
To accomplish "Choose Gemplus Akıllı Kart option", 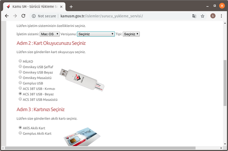I will coord(20,133).
